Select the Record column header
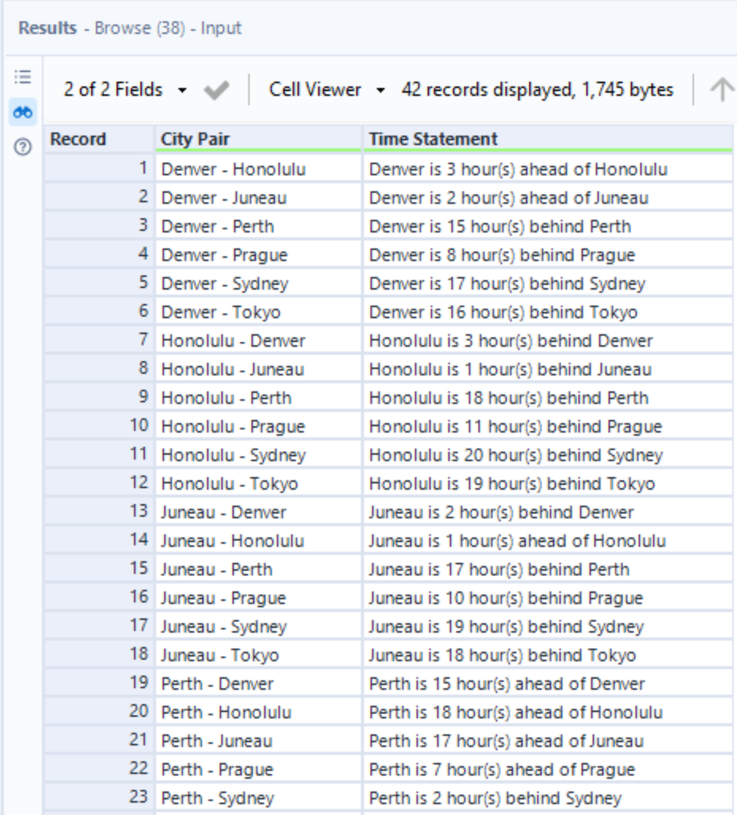This screenshot has width=737, height=815. (x=76, y=137)
